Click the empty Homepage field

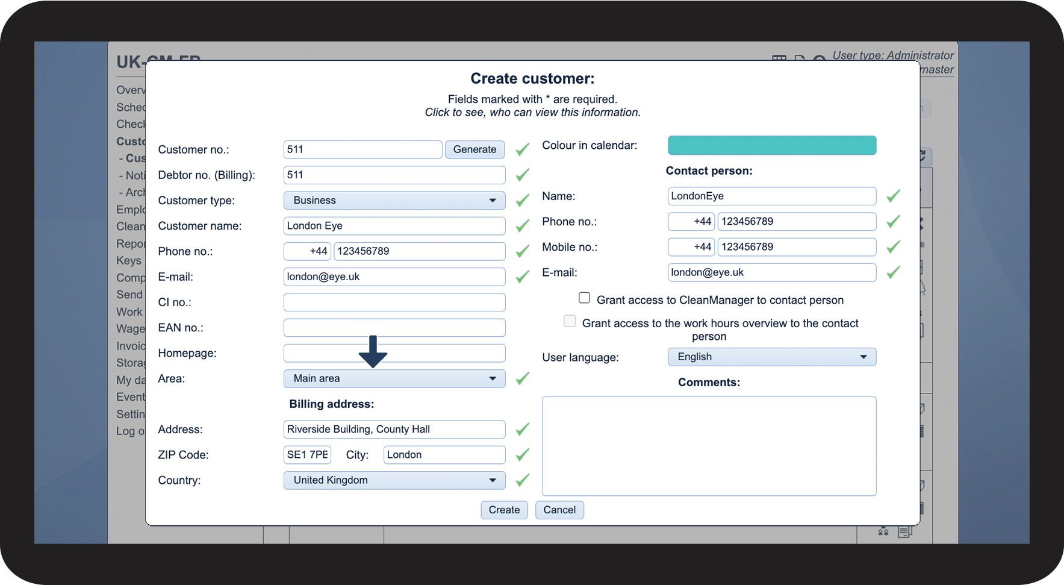[x=394, y=353]
